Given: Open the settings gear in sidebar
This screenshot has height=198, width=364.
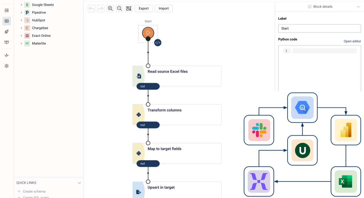Looking at the screenshot, I should (6, 66).
